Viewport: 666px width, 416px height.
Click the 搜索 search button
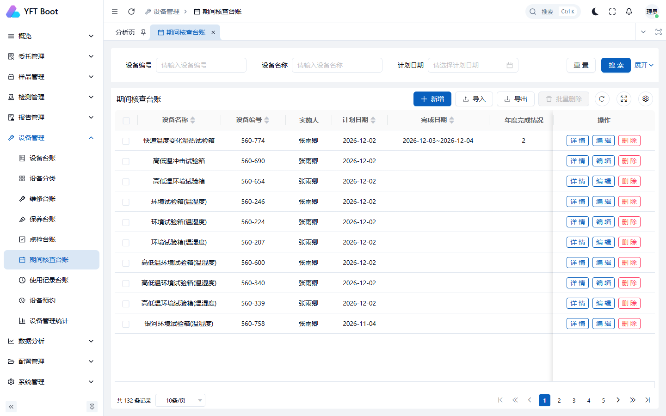(616, 65)
